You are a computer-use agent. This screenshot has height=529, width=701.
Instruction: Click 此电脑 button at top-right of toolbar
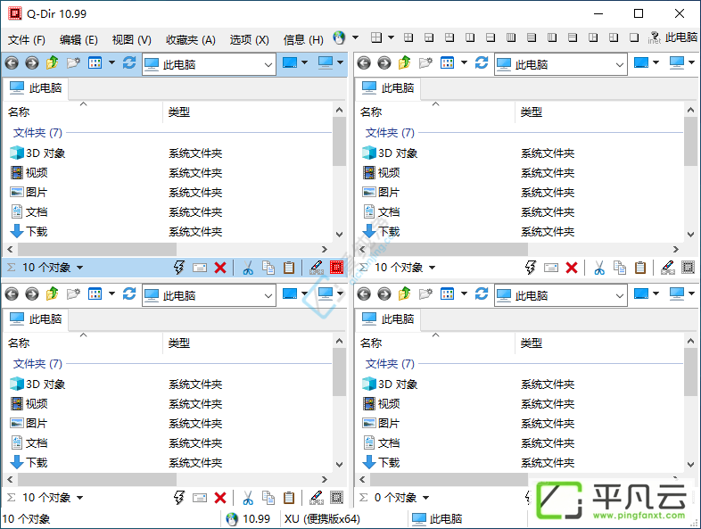pyautogui.click(x=680, y=37)
